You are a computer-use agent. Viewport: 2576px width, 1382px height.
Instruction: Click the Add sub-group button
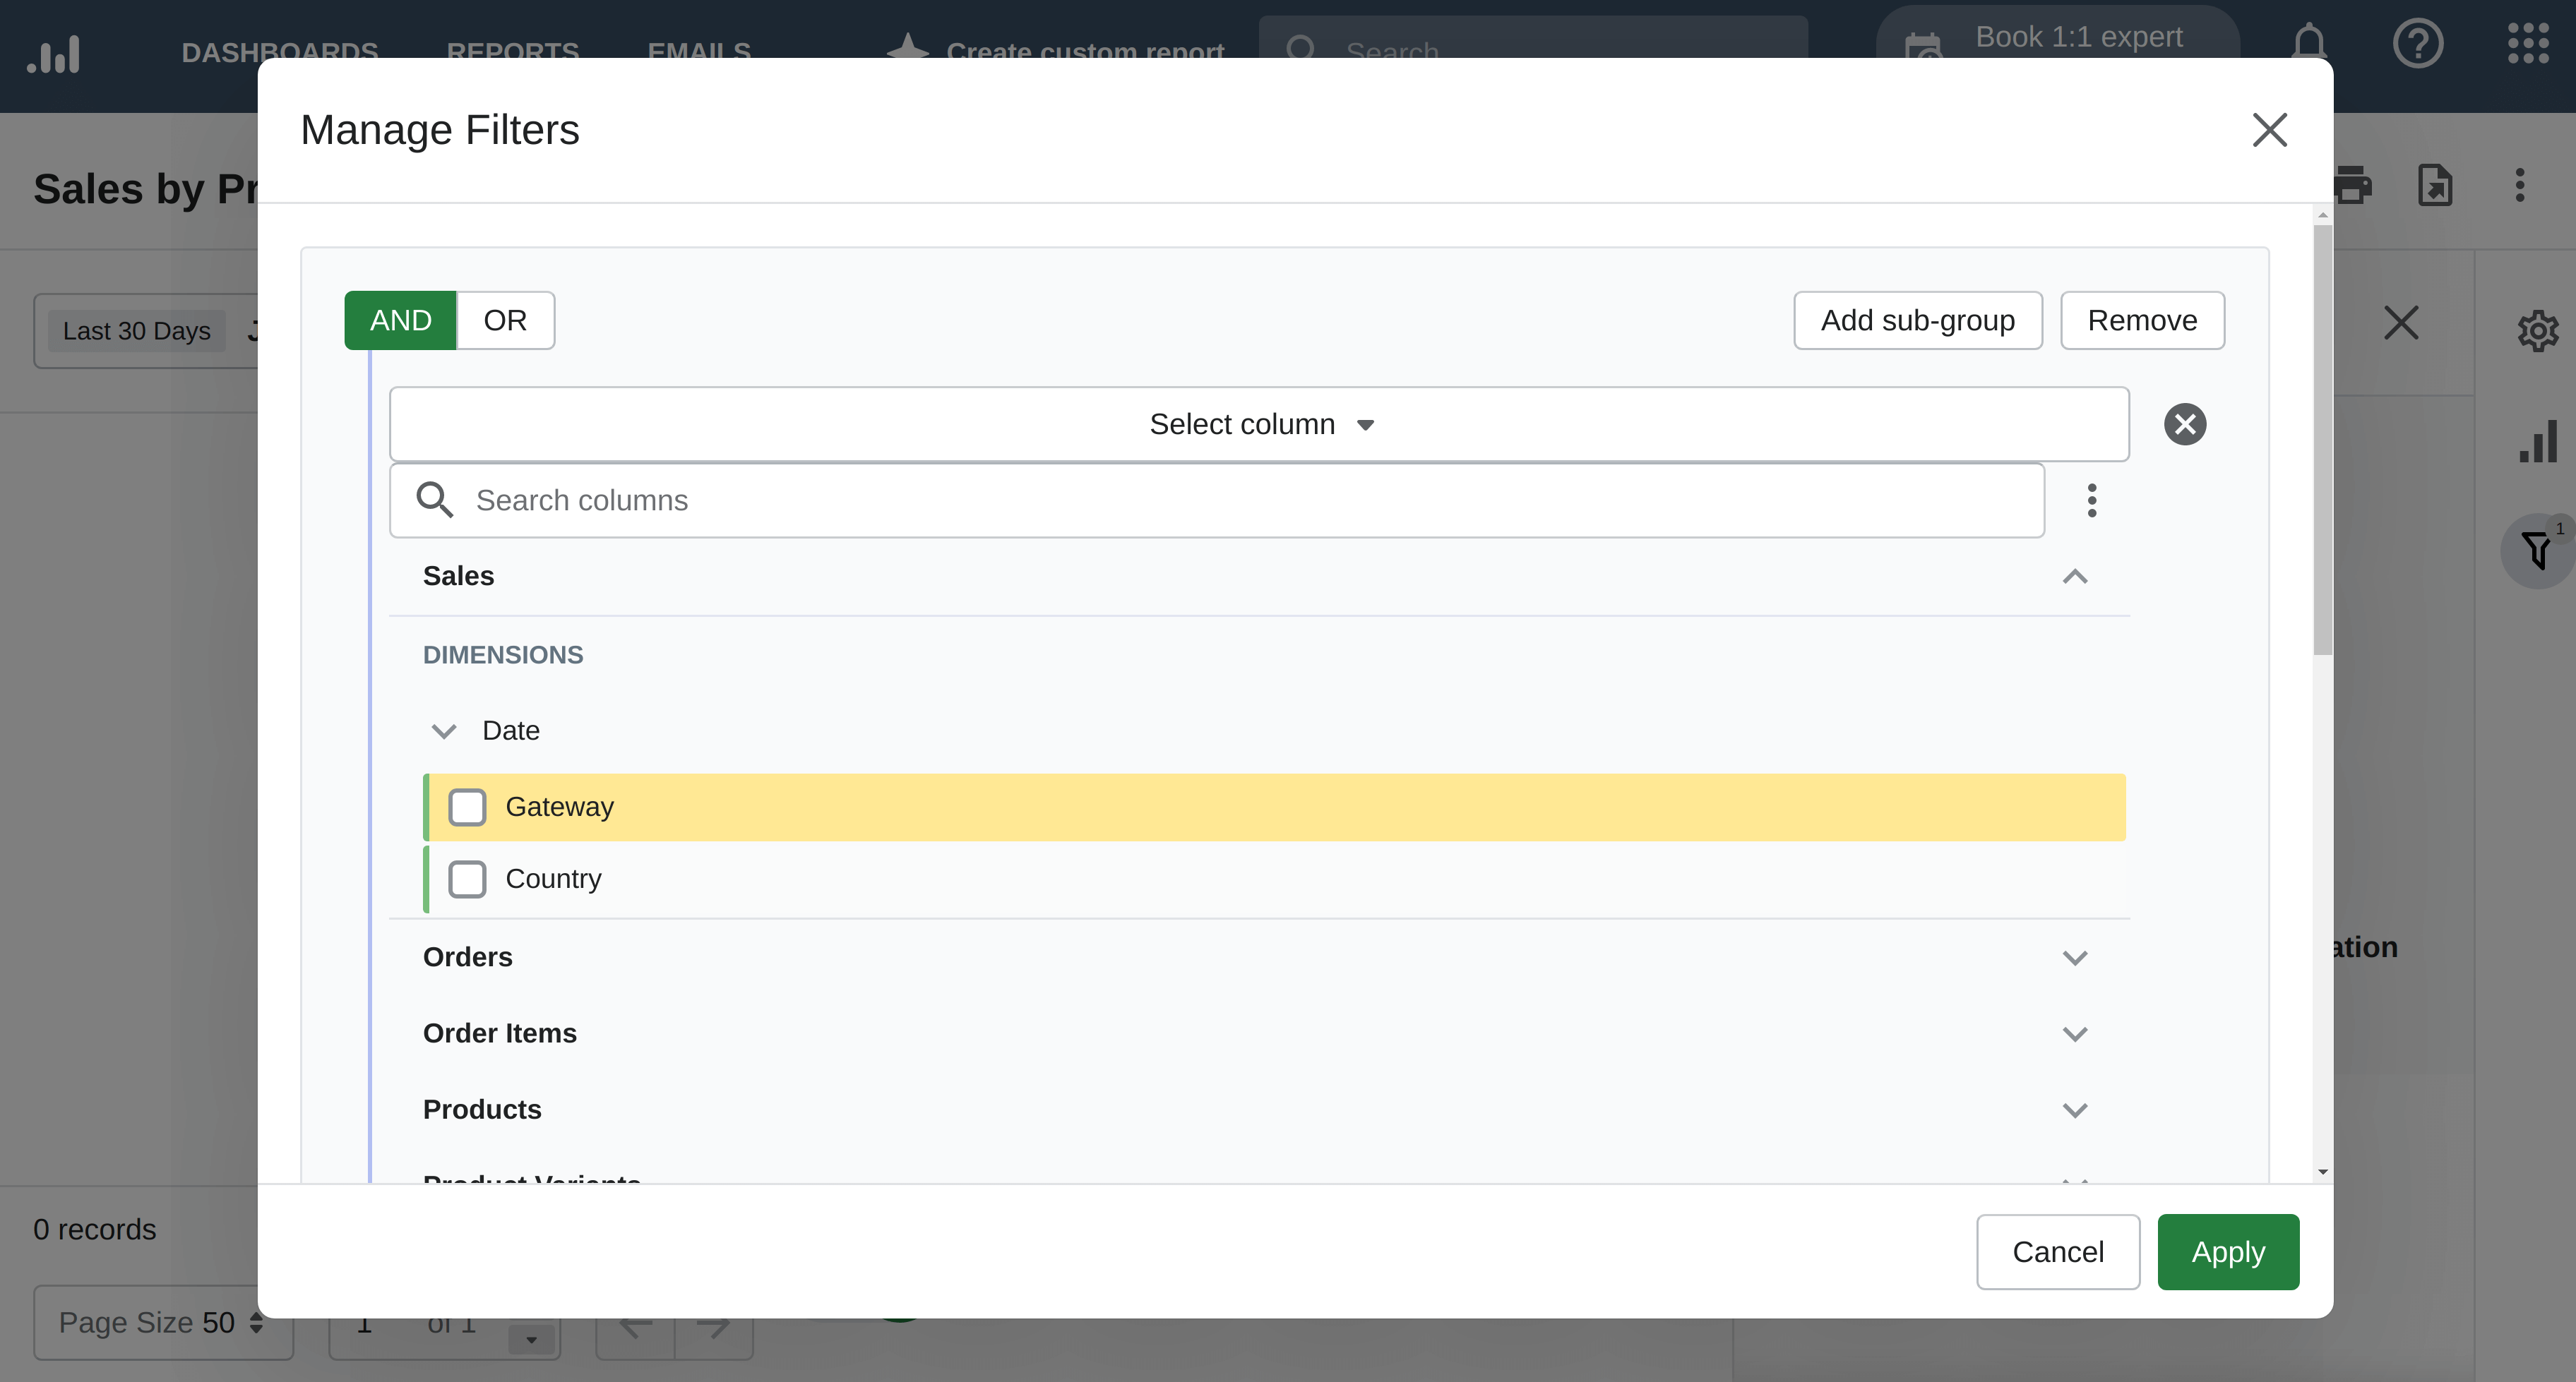(x=1917, y=320)
